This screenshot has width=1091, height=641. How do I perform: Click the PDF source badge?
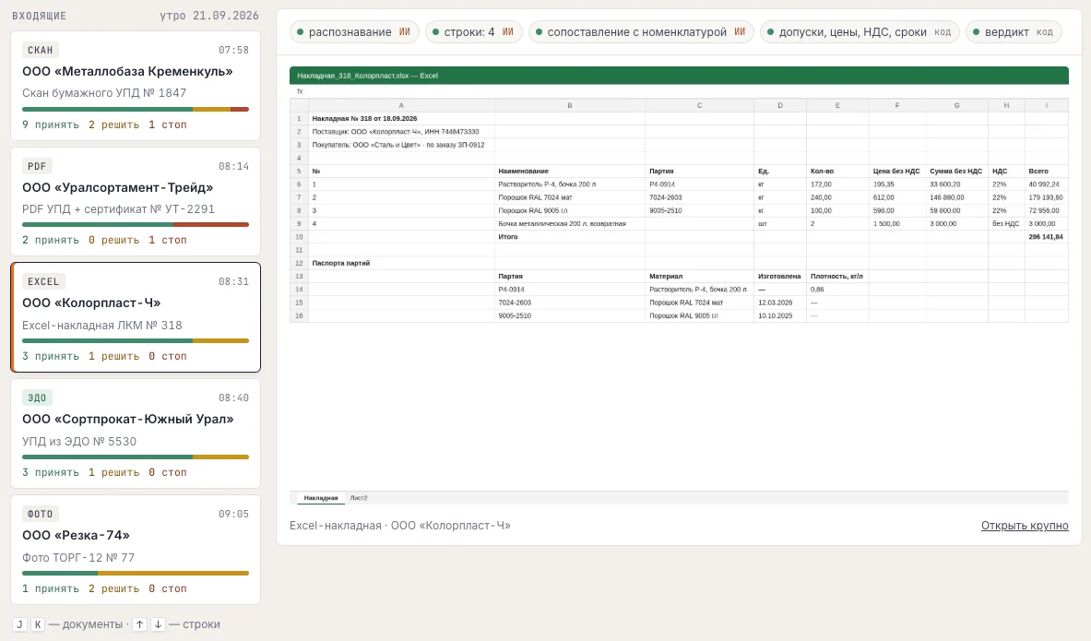click(37, 166)
